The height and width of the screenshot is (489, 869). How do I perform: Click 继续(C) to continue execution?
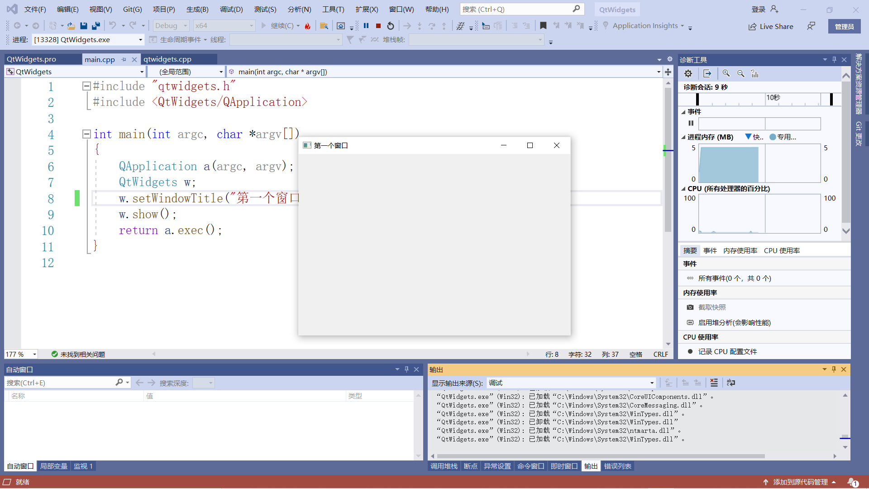click(282, 25)
